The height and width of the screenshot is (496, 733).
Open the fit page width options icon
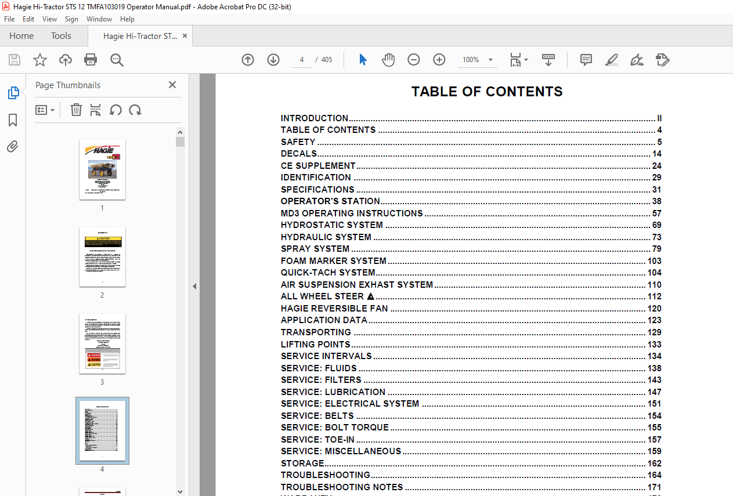pyautogui.click(x=519, y=60)
